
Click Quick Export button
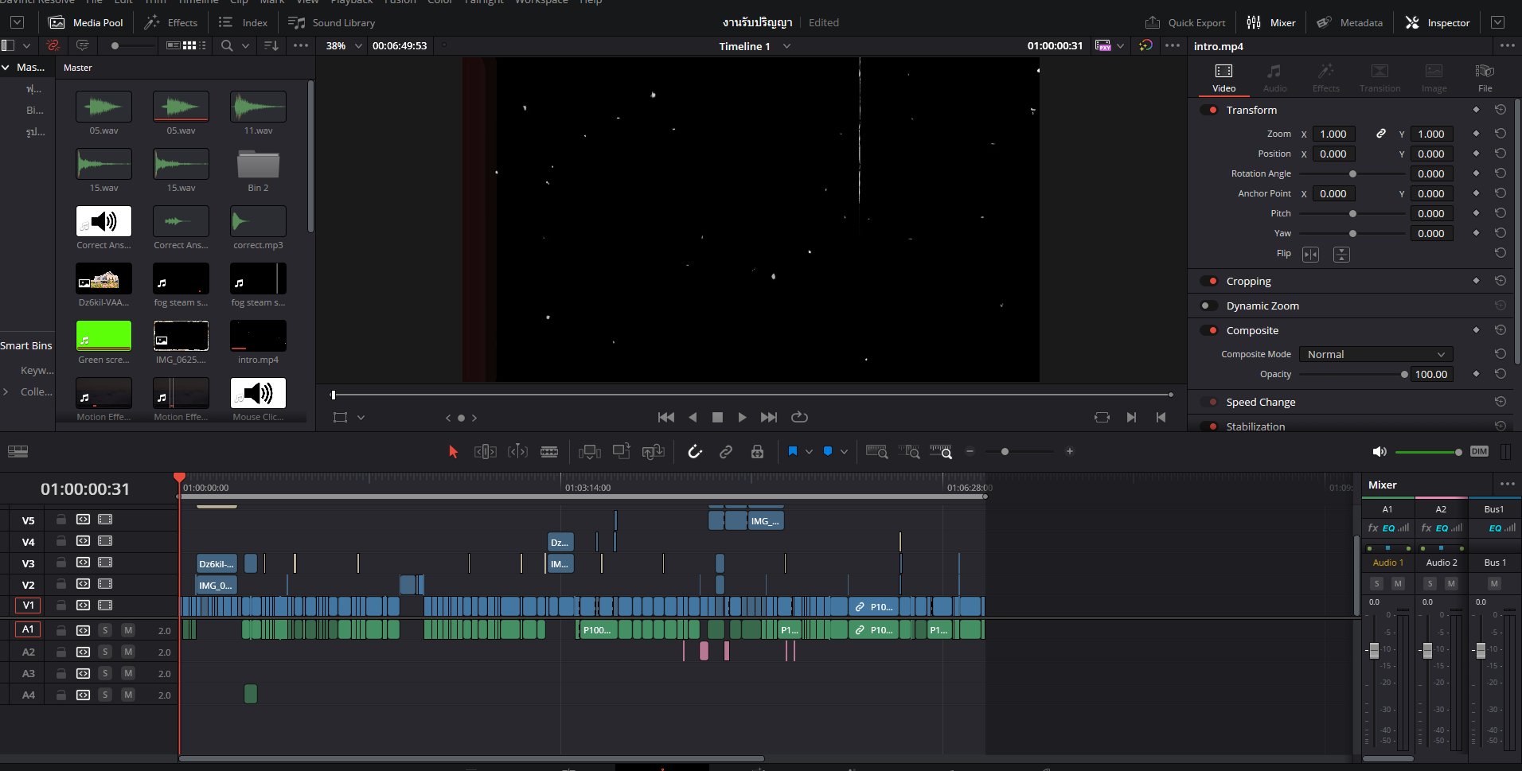tap(1186, 22)
